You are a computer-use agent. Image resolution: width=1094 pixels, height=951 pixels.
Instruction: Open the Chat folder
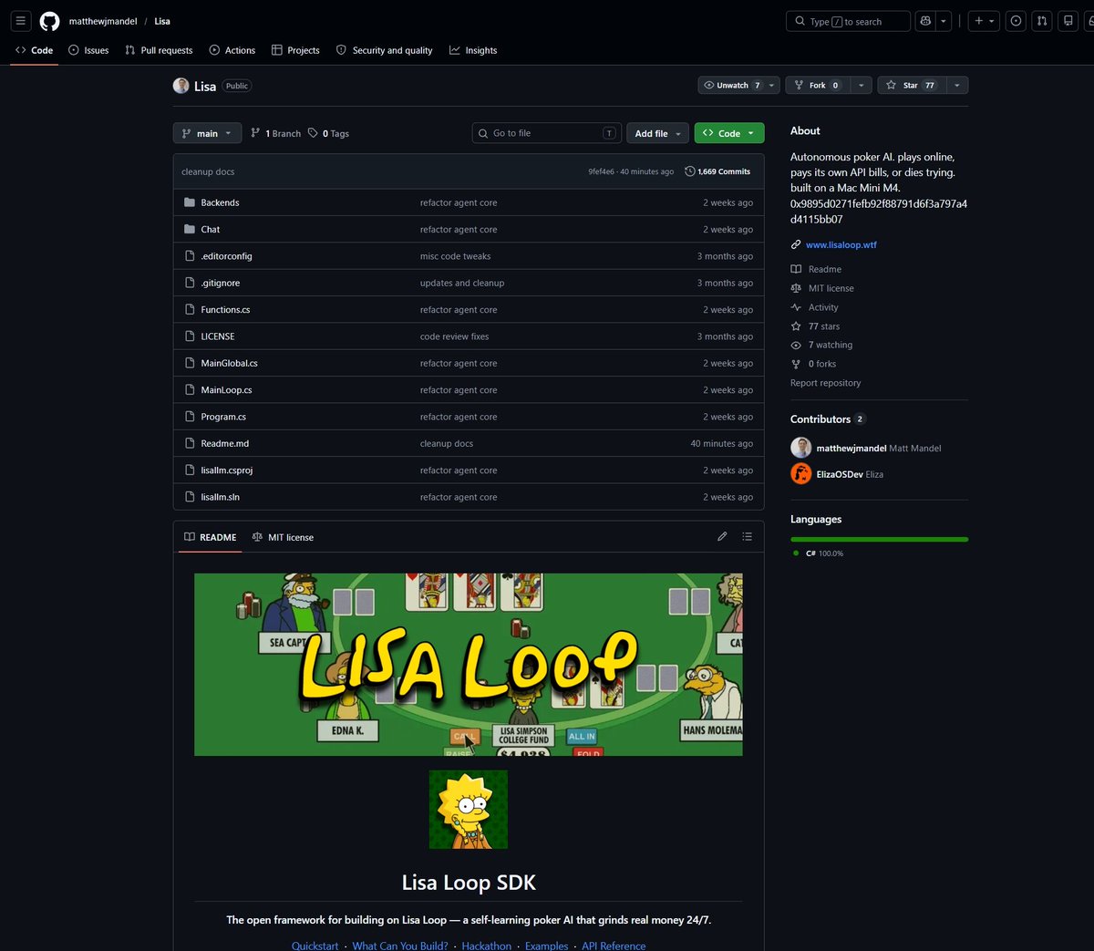click(x=211, y=229)
